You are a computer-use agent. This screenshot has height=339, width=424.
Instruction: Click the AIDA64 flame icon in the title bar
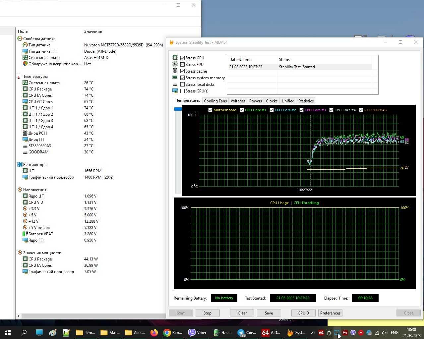(171, 42)
